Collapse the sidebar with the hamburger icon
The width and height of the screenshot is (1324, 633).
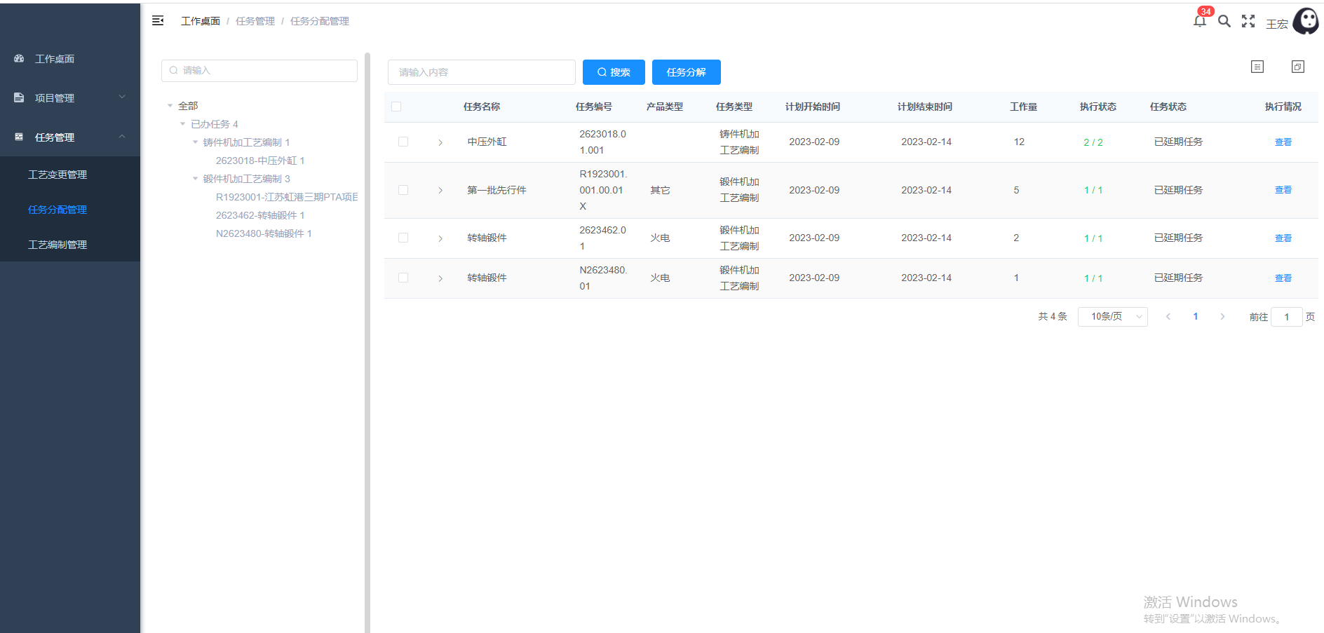pyautogui.click(x=158, y=21)
